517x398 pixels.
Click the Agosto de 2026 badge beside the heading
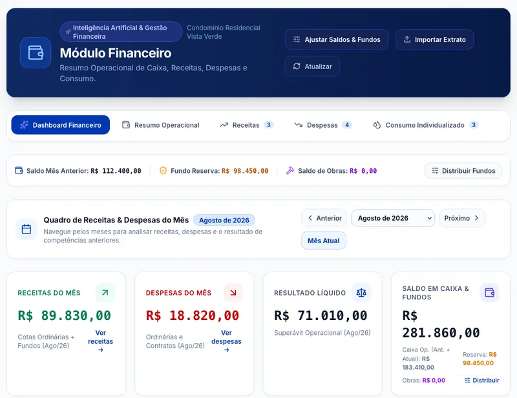[224, 220]
